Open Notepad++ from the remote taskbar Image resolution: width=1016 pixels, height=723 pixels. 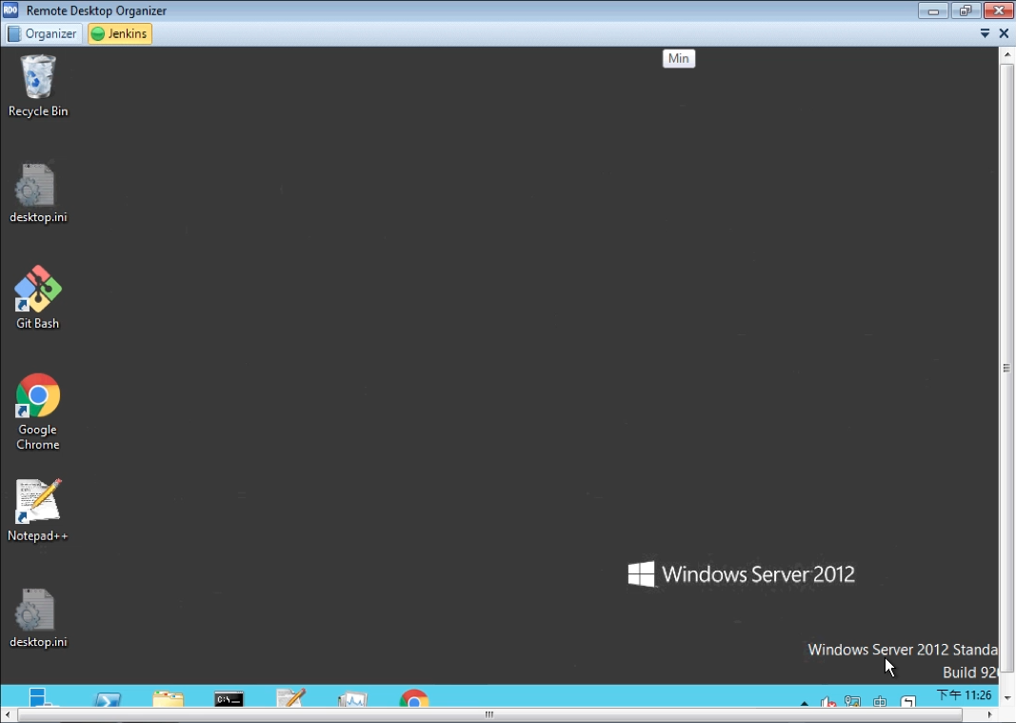[x=290, y=697]
